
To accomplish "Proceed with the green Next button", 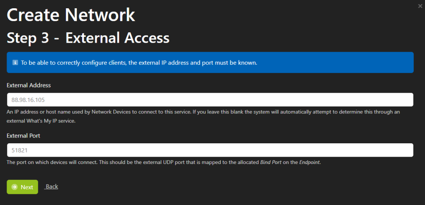I will tap(22, 187).
